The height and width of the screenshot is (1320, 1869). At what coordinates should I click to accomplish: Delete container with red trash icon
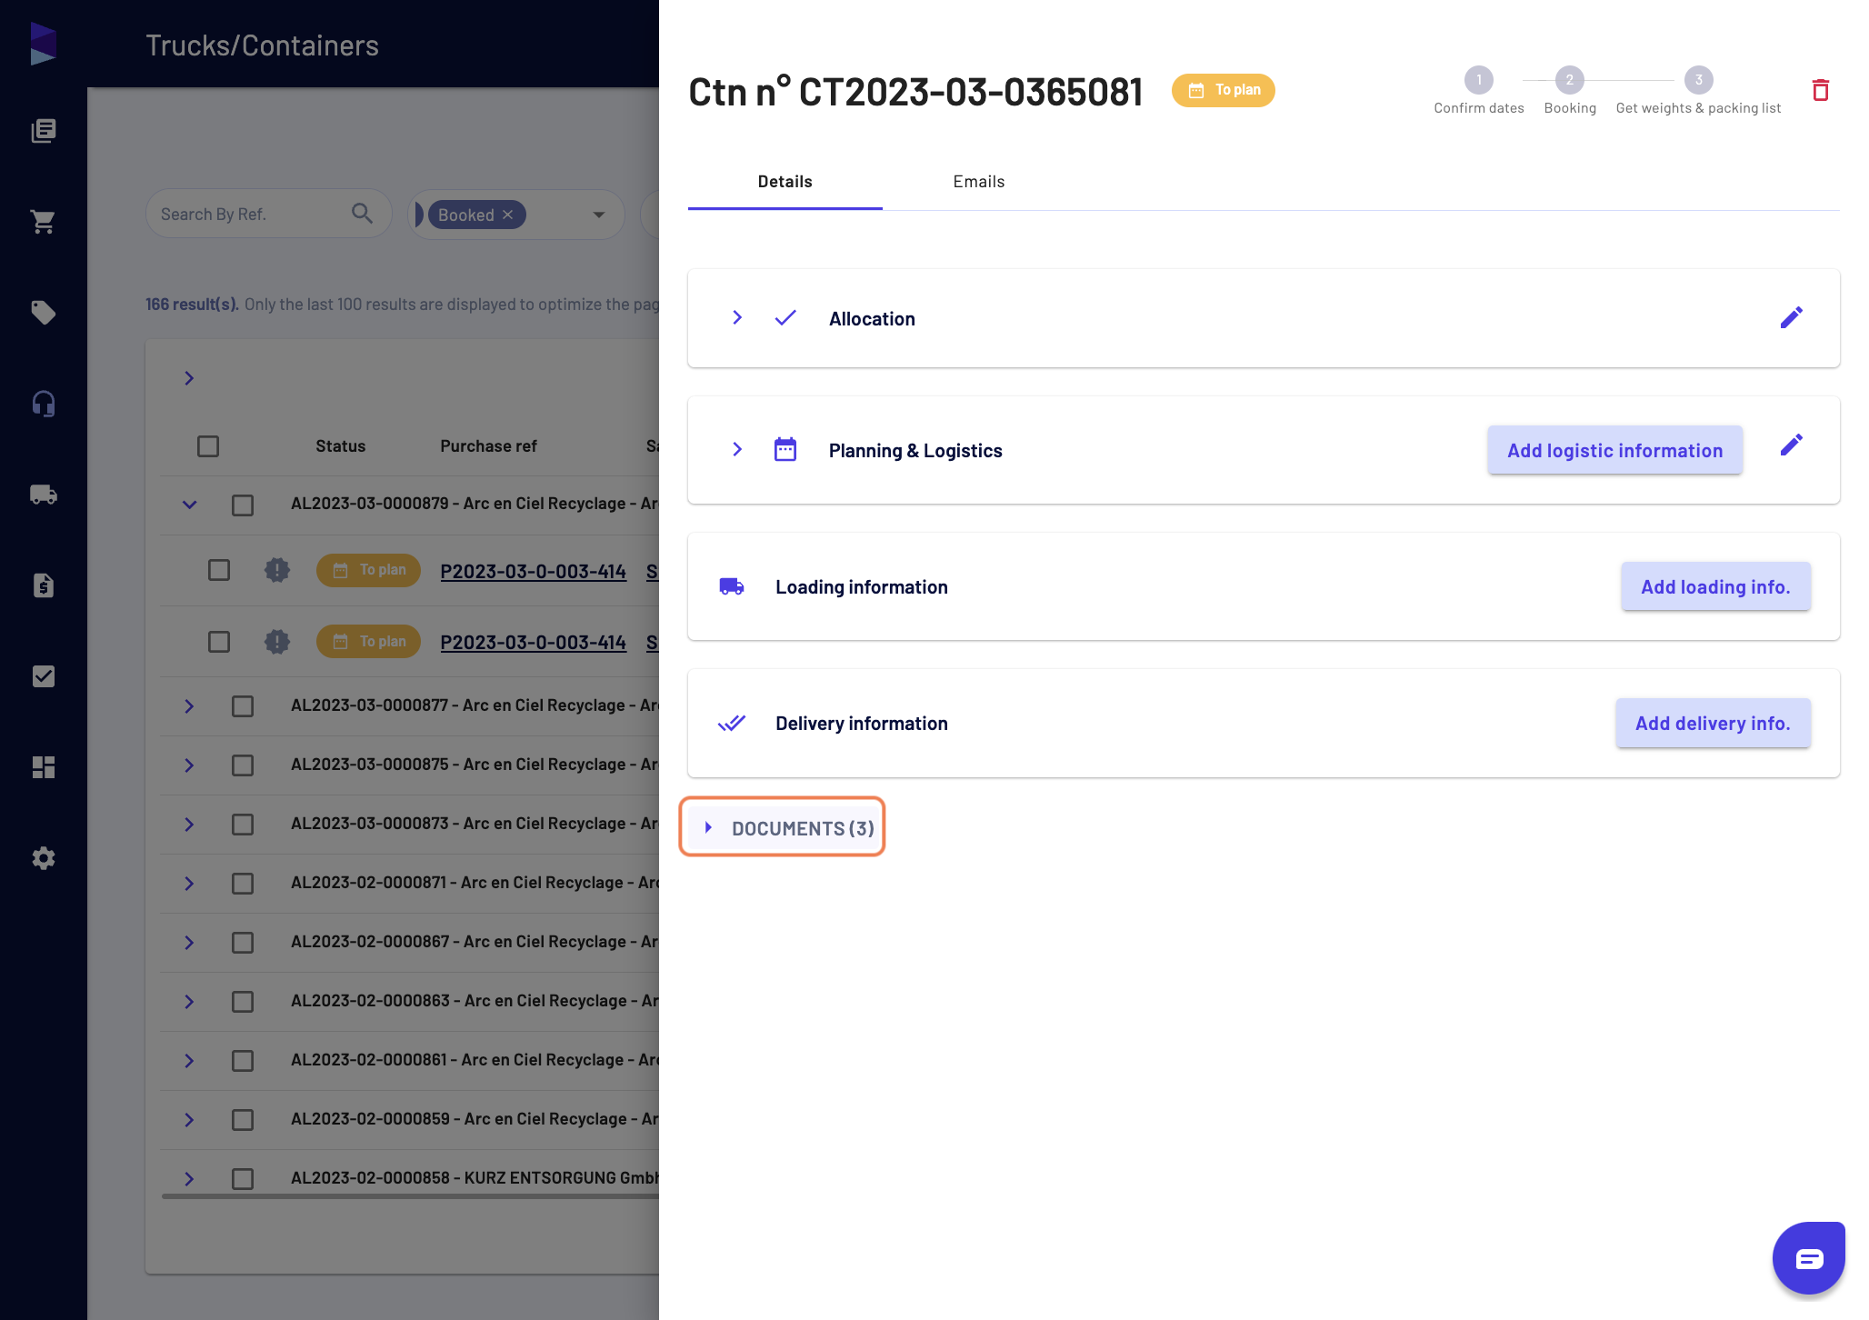coord(1820,90)
